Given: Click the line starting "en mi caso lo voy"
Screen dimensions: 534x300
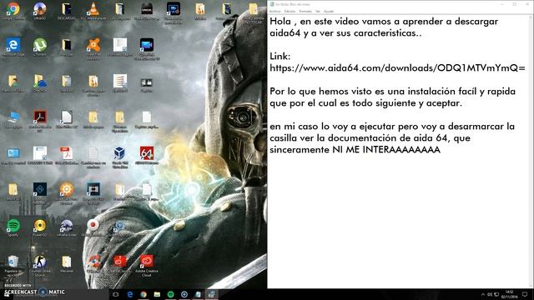Looking at the screenshot, I should tap(392, 127).
